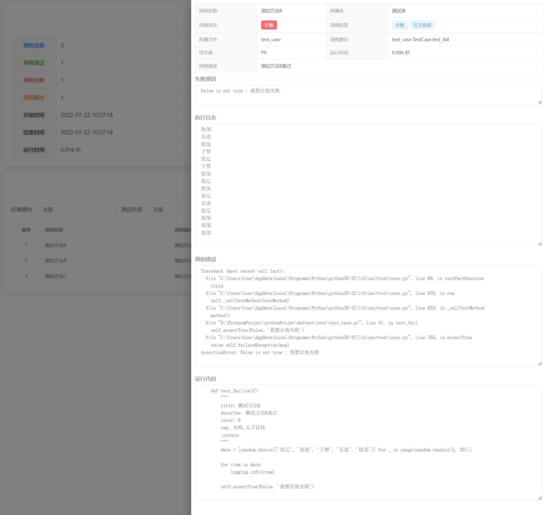Screen dimensions: 546x515
Task: Click the red 失败 status badge
Action: [269, 25]
